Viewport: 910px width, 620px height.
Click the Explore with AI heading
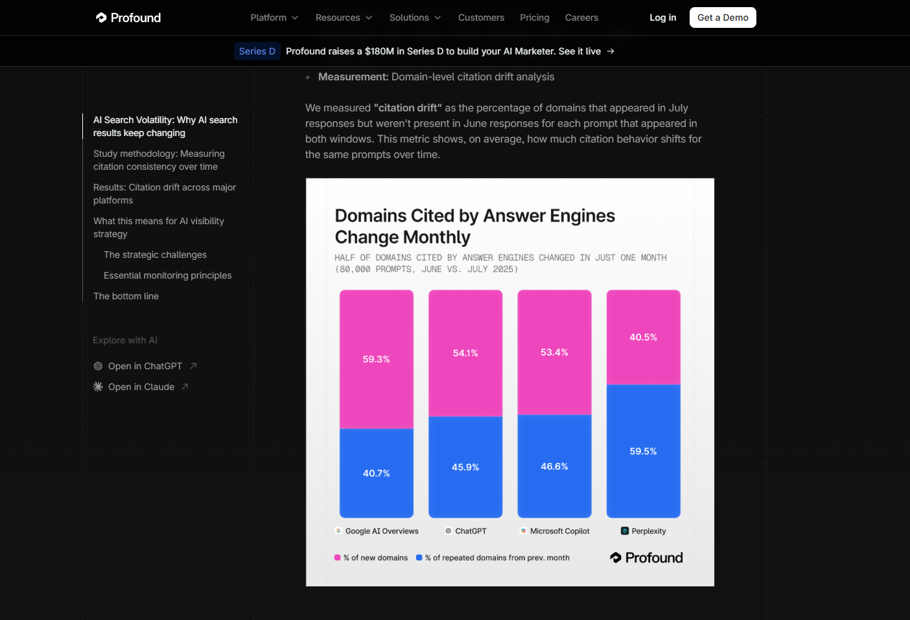125,340
